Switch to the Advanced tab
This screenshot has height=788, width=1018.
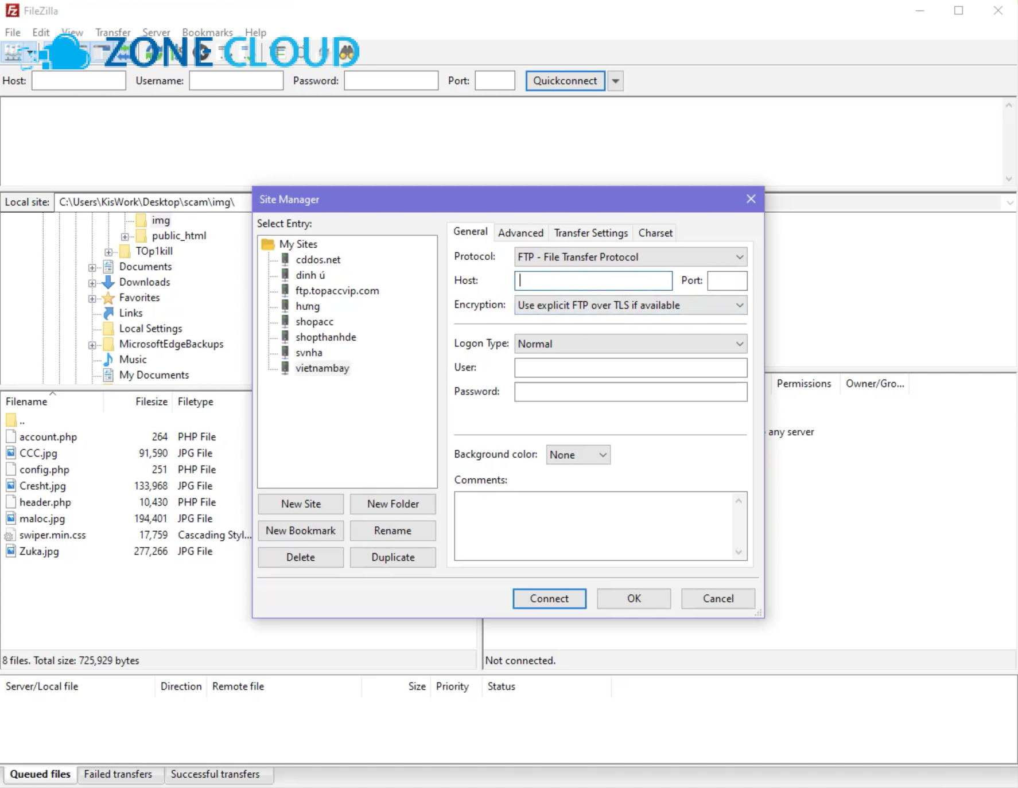[x=520, y=233]
